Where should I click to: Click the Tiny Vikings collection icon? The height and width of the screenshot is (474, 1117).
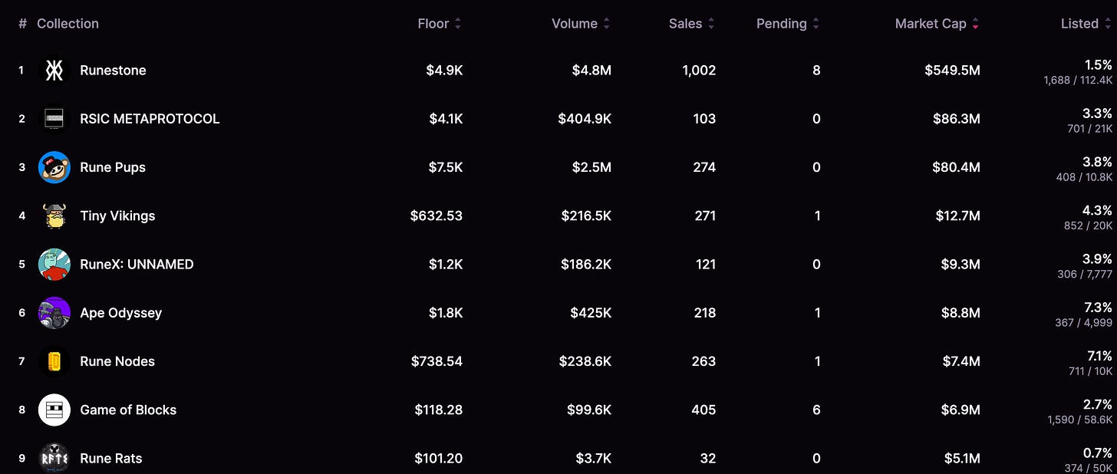pos(54,216)
